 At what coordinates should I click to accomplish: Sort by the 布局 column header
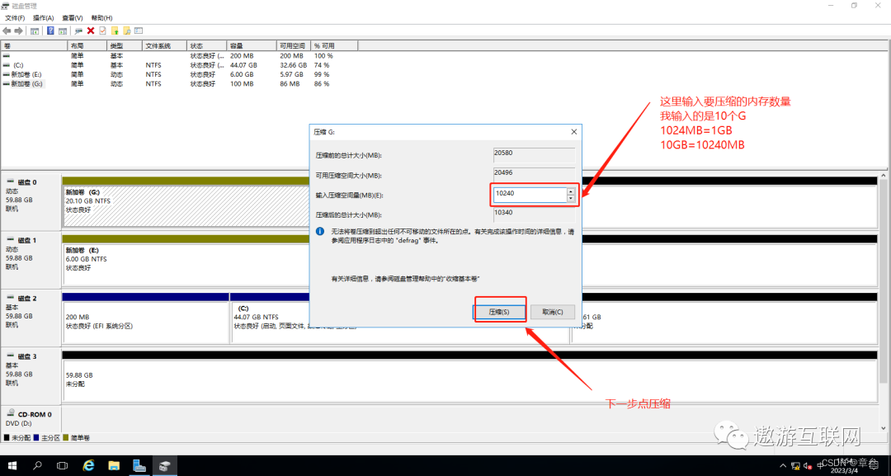click(x=87, y=45)
